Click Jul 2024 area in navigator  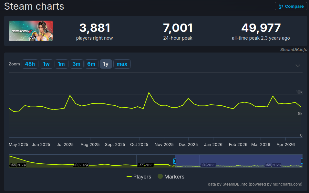pyautogui.click(x=81, y=165)
